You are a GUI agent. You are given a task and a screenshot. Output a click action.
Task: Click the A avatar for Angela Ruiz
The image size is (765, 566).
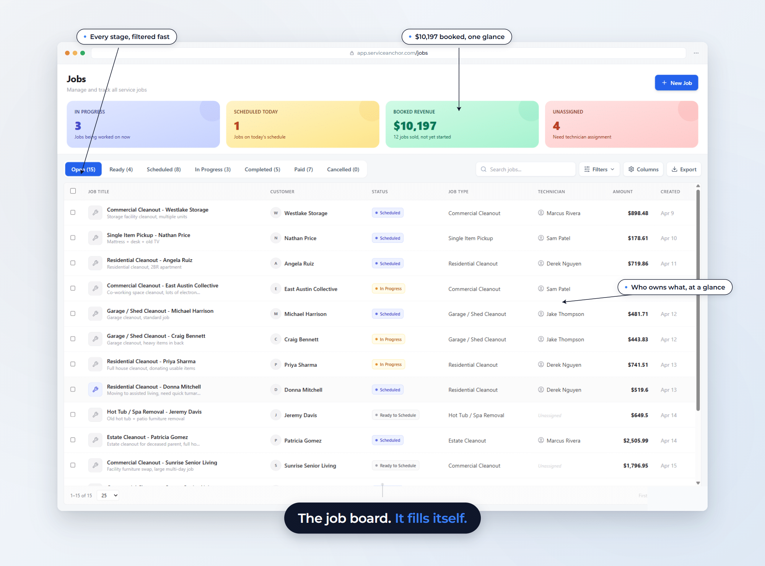(x=276, y=263)
